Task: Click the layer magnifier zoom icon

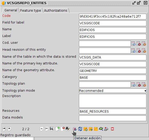Action: click(101, 129)
